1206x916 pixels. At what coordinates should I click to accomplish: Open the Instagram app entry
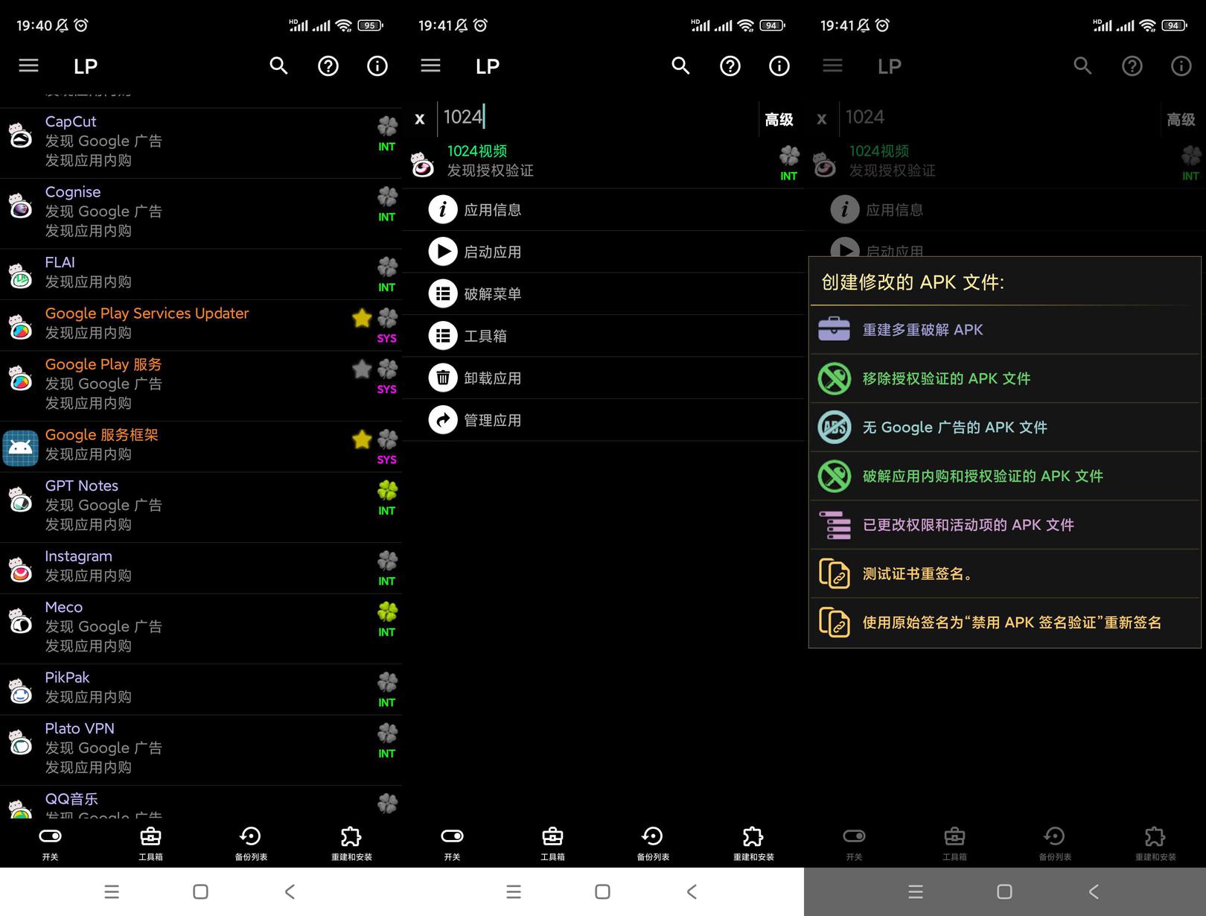pos(201,567)
